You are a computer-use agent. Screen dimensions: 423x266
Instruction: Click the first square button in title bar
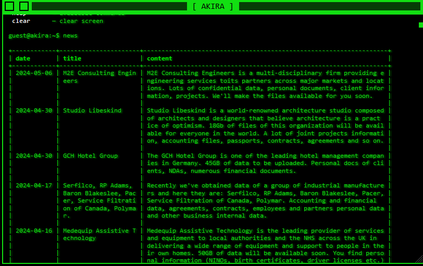pos(9,6)
